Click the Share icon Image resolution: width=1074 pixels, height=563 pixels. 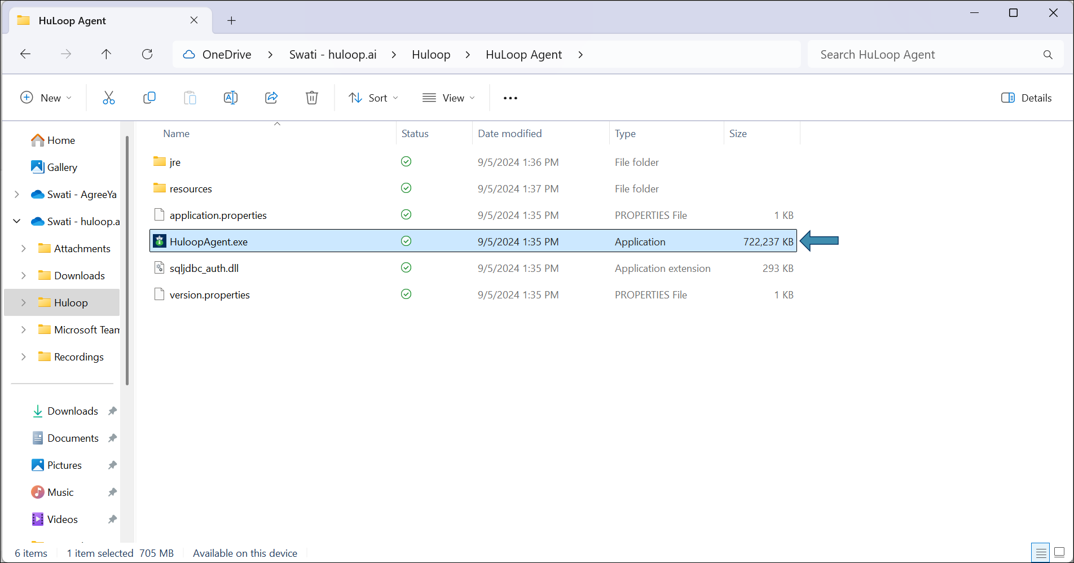[271, 98]
